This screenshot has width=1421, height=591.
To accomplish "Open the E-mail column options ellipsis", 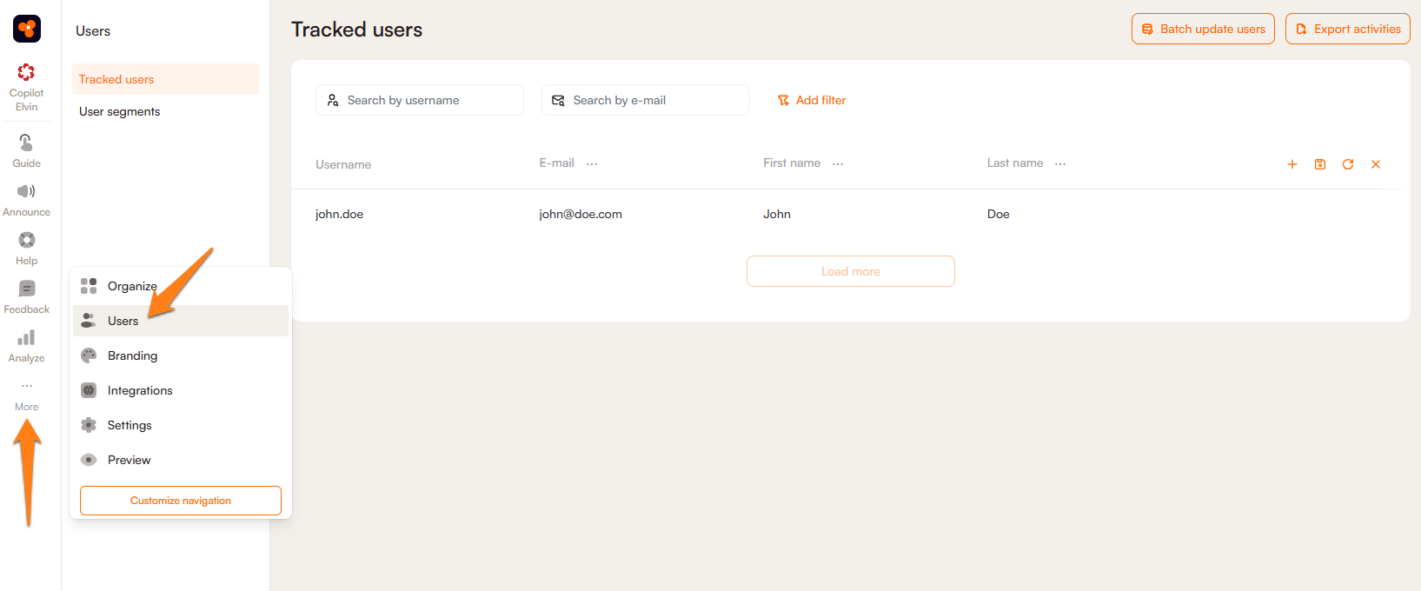I will [592, 163].
